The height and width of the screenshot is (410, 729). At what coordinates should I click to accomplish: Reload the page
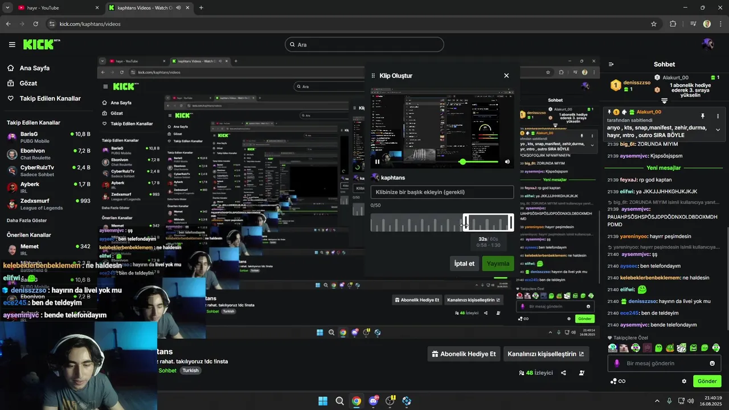point(35,24)
